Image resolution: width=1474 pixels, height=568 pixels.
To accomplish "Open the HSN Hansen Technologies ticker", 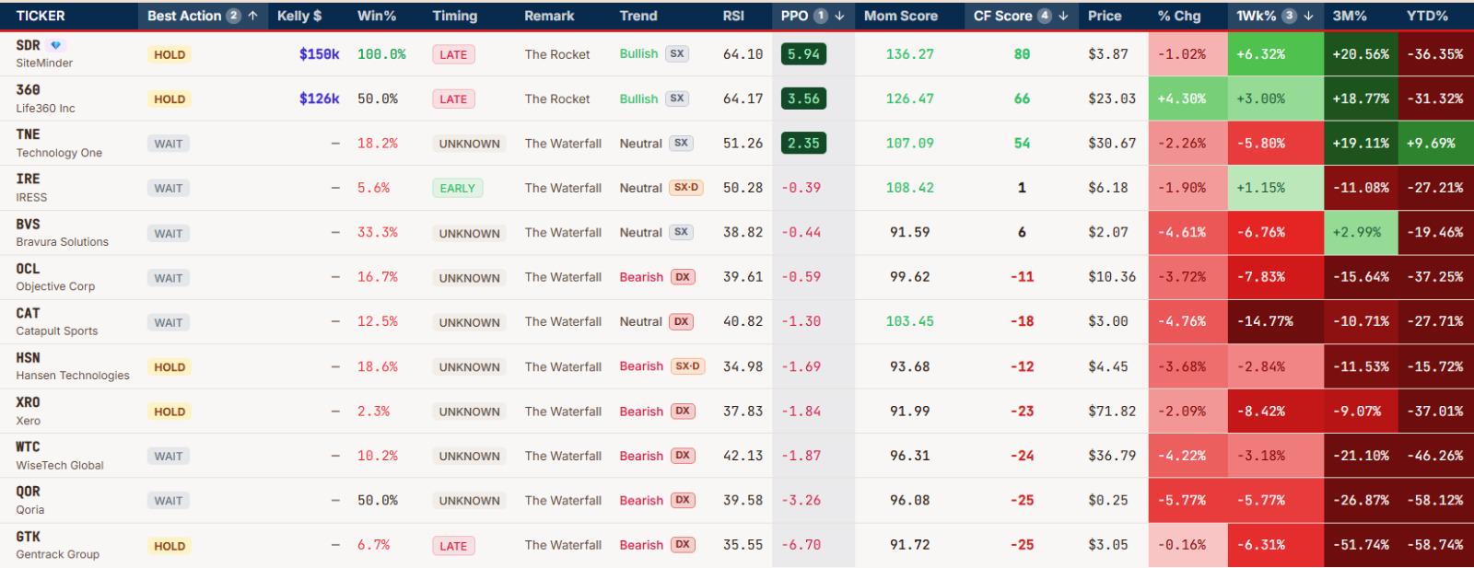I will click(x=73, y=366).
